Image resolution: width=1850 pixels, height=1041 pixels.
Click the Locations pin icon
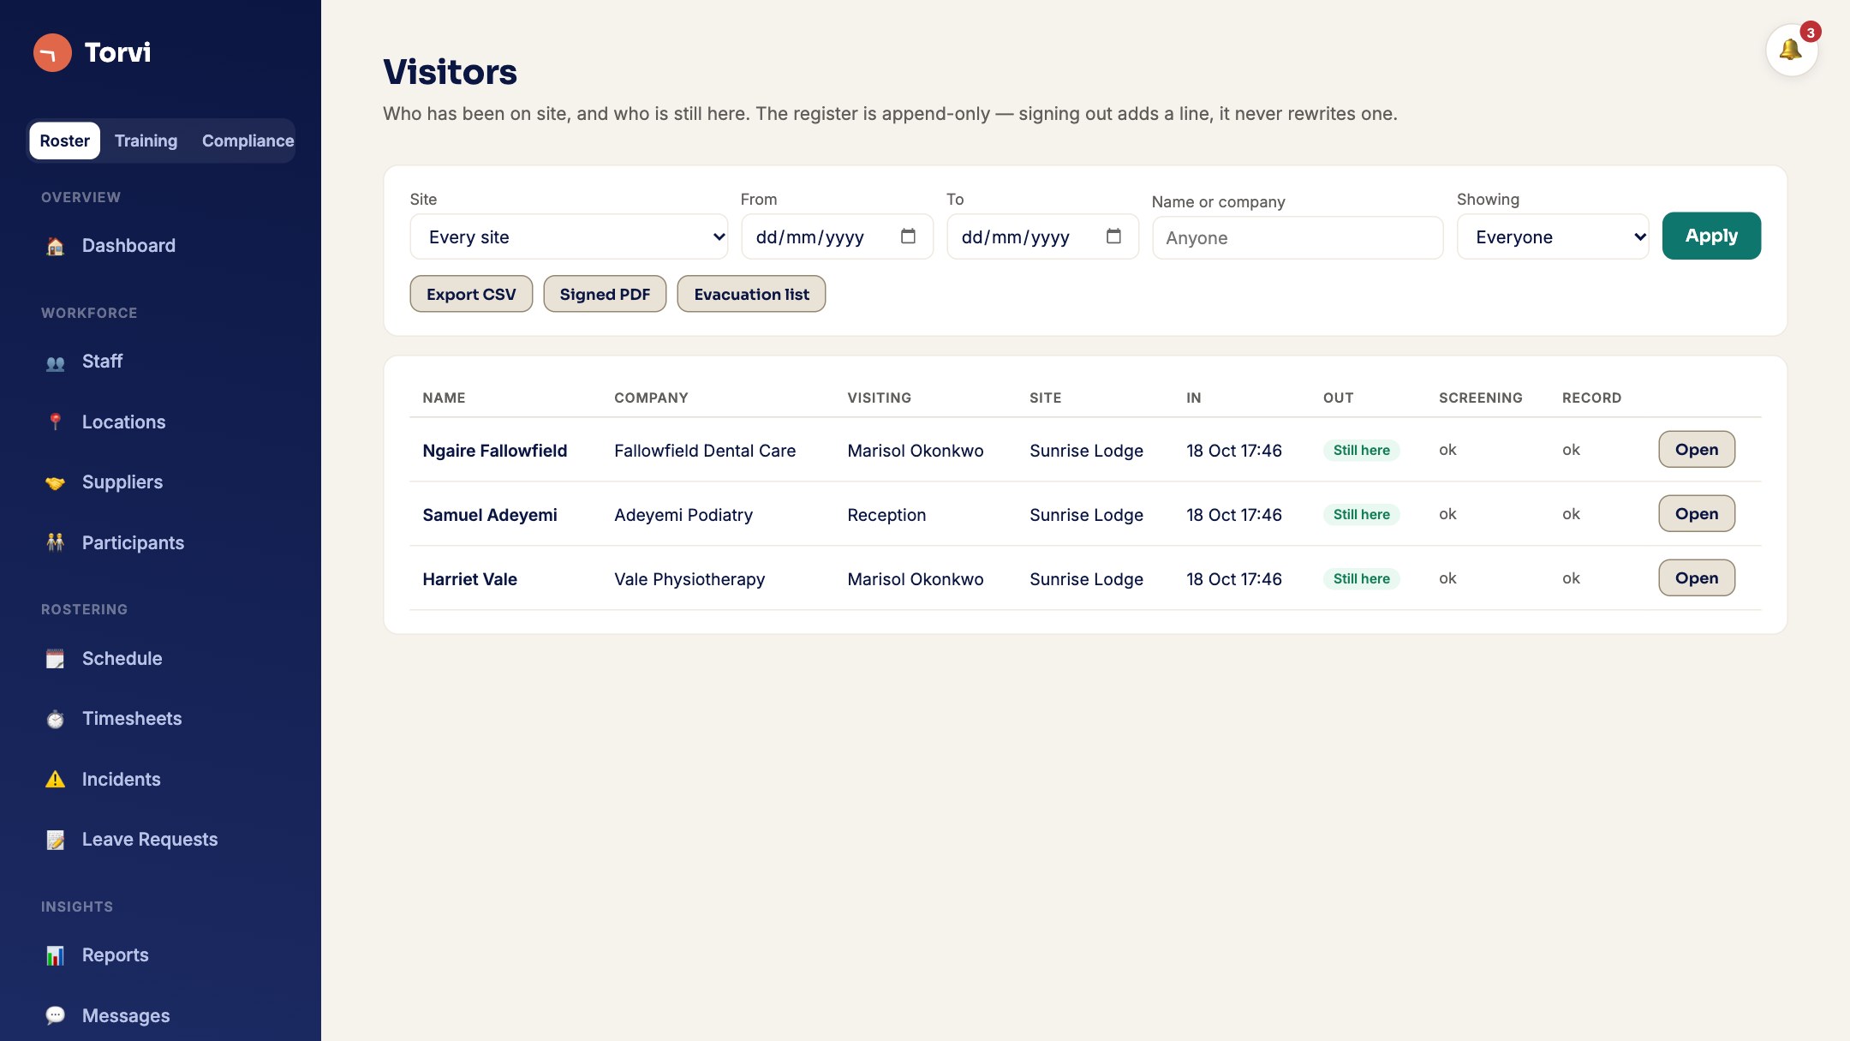pos(56,422)
